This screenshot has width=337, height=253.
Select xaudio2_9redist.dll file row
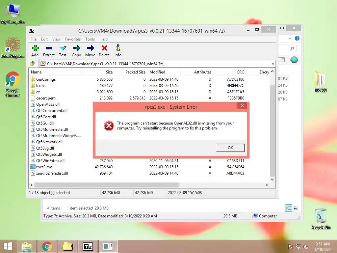click(x=50, y=173)
